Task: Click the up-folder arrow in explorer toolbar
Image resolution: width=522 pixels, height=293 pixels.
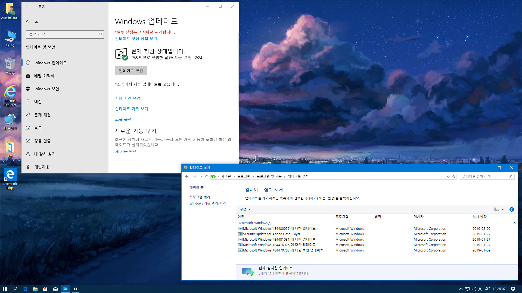Action: click(207, 177)
